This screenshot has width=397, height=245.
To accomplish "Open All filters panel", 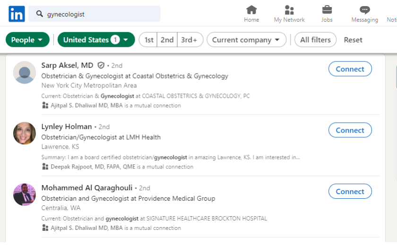I will [x=316, y=40].
